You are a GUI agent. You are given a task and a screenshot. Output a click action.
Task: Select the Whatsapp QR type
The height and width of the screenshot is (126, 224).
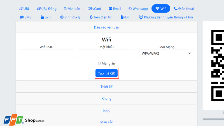[x=138, y=9]
